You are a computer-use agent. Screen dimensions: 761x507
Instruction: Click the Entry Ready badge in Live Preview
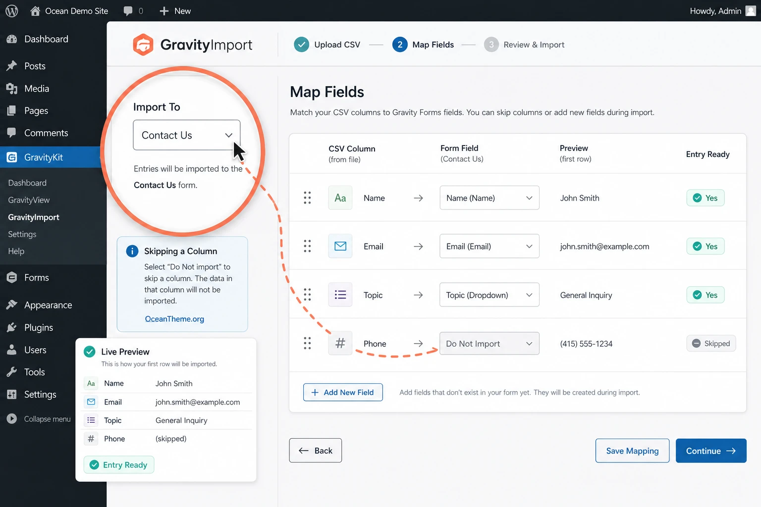[x=119, y=465]
